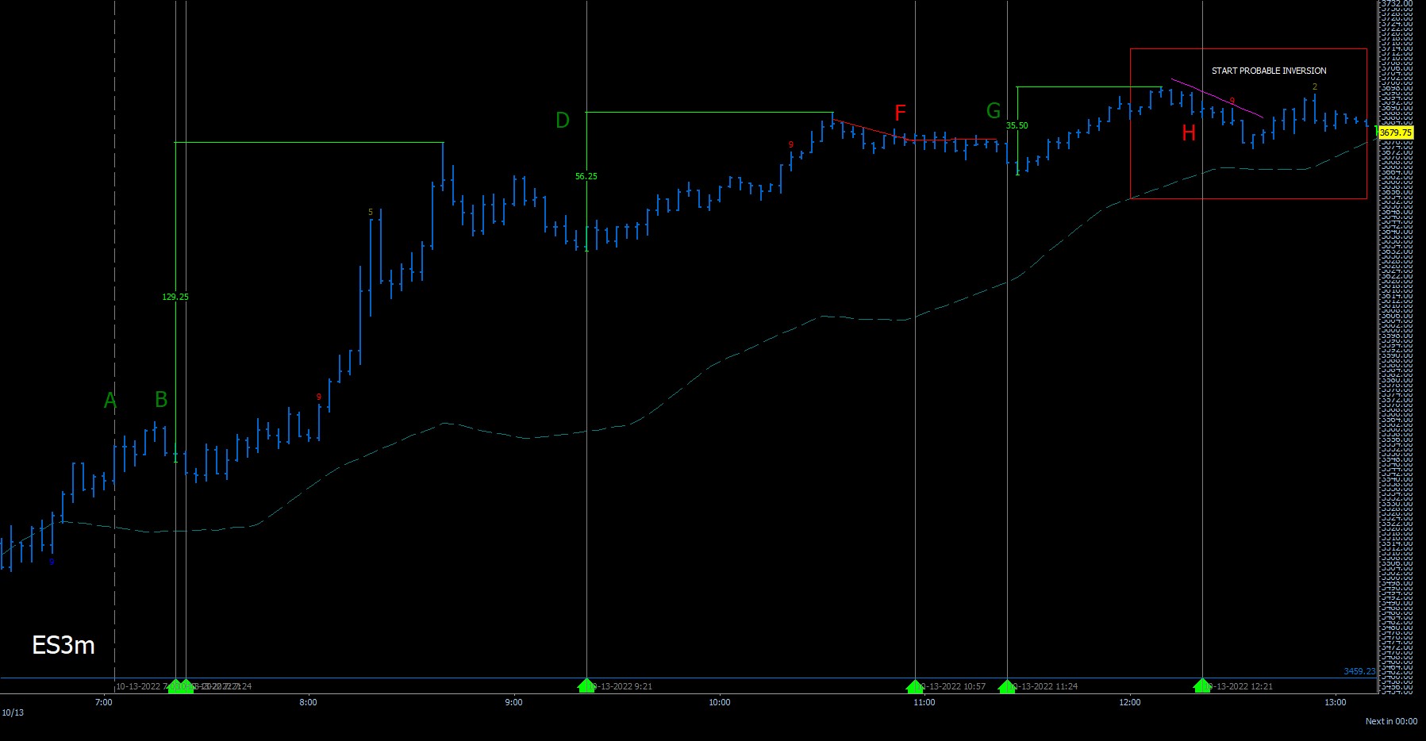Screen dimensions: 1426x741
Task: Click the yellow count number 5 above the bar
Action: [371, 213]
